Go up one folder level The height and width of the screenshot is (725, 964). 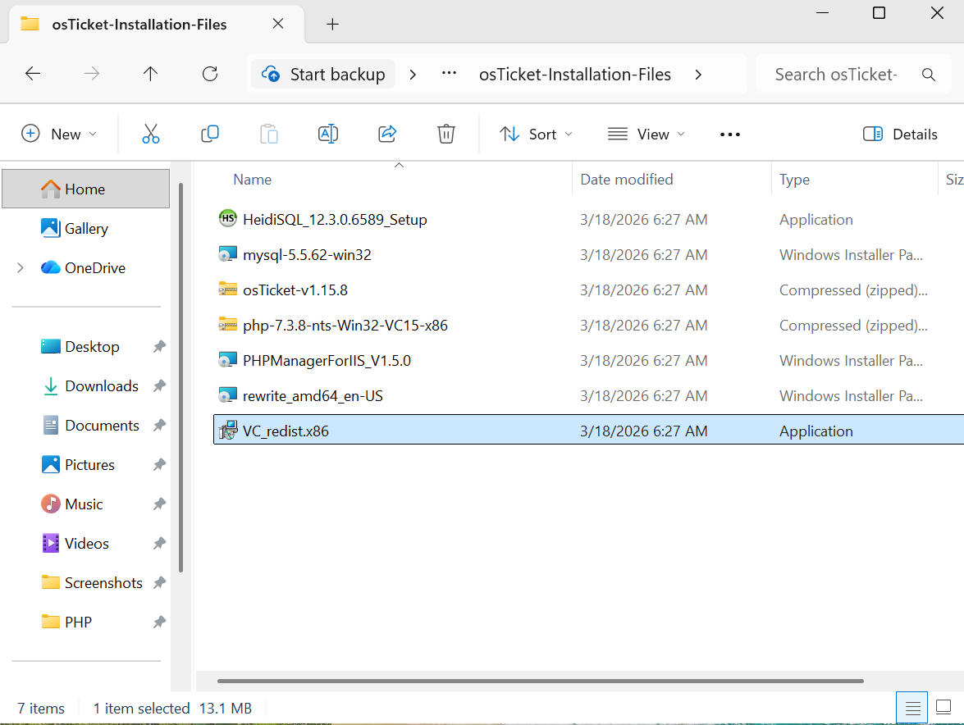point(151,75)
